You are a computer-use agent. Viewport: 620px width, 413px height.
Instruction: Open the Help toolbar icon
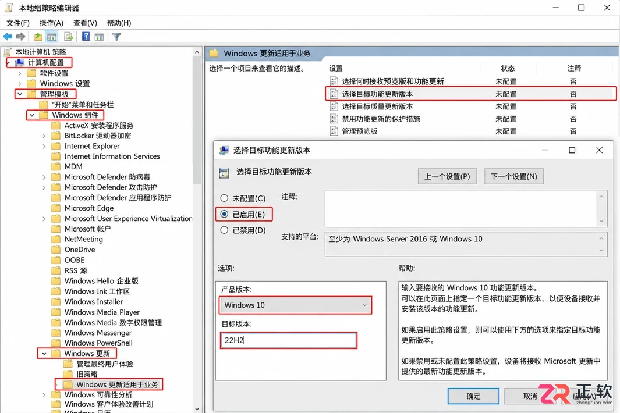coord(86,37)
